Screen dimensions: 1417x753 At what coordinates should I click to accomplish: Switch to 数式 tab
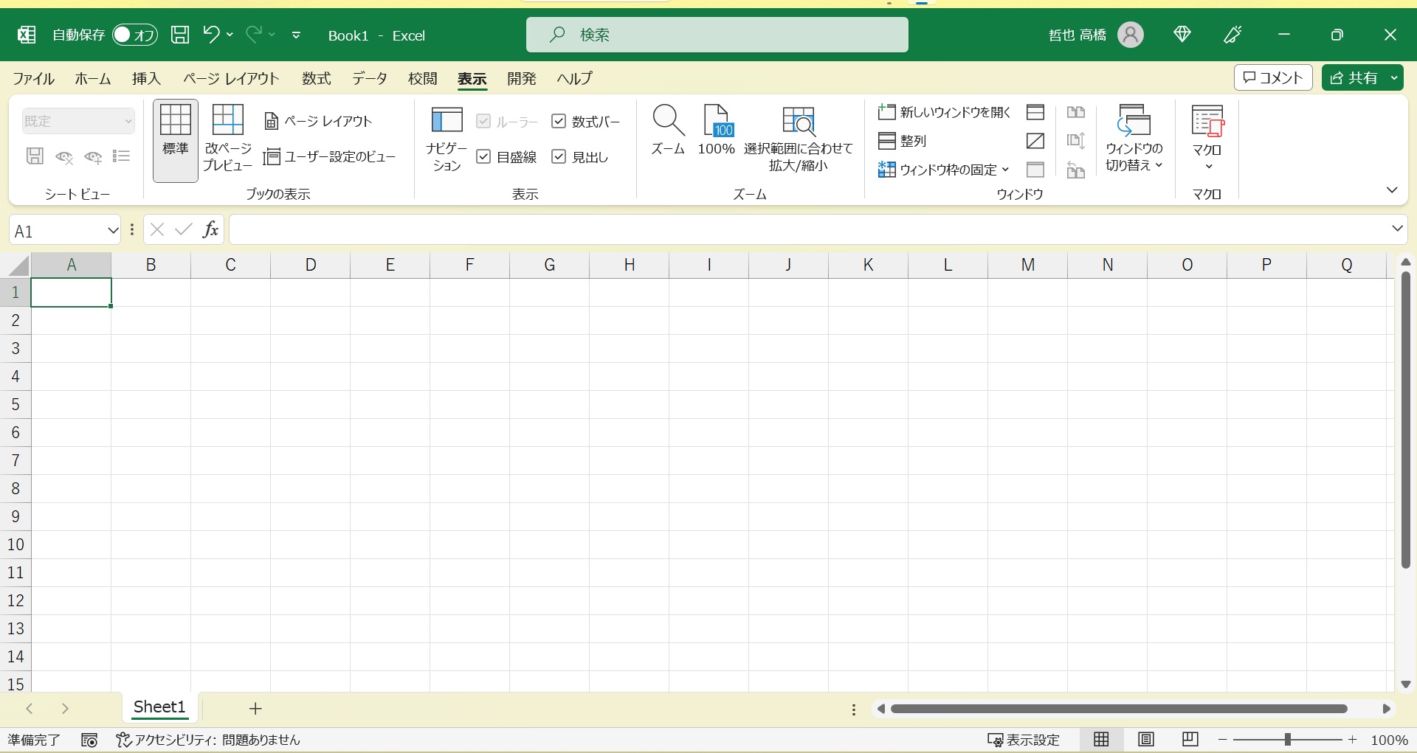[317, 78]
